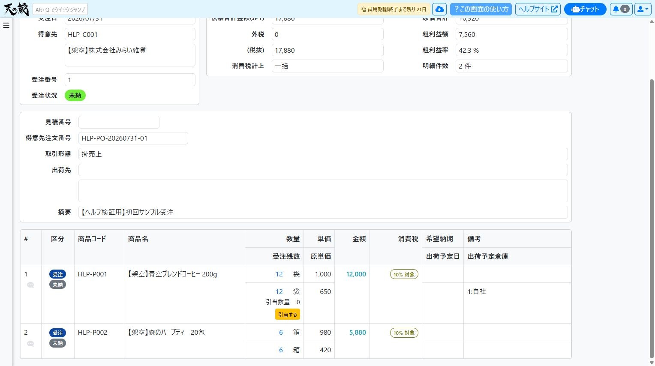The height and width of the screenshot is (366, 655).
Task: Click comment bubble icon in row 2
Action: click(x=30, y=343)
